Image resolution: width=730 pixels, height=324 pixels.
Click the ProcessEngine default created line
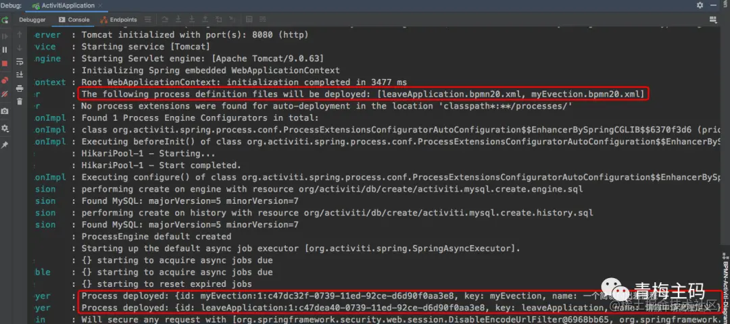pos(156,237)
